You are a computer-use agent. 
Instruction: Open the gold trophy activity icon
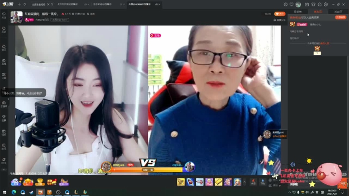pyautogui.click(x=40, y=182)
